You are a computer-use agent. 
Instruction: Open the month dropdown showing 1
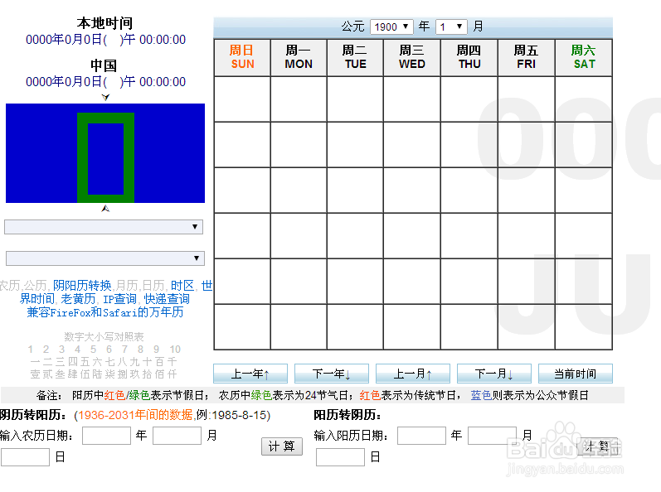[x=451, y=27]
